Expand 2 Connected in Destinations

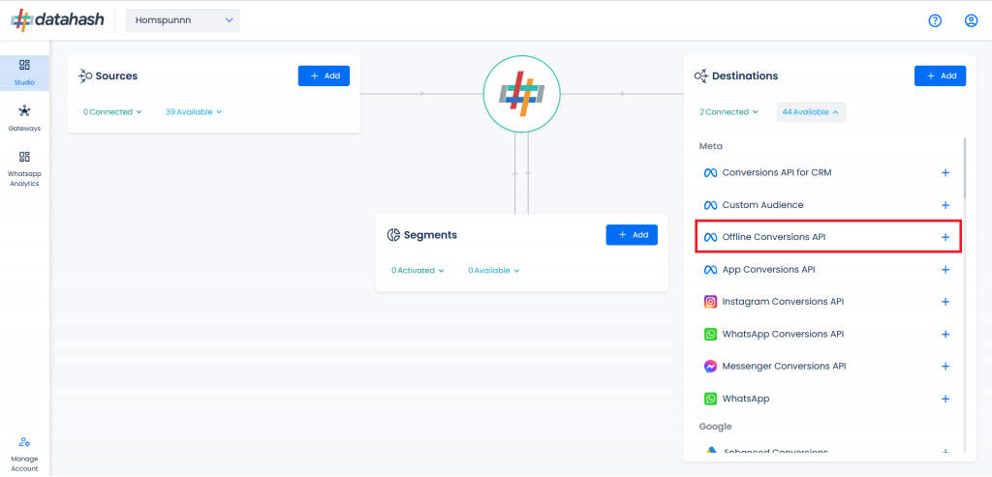(728, 112)
